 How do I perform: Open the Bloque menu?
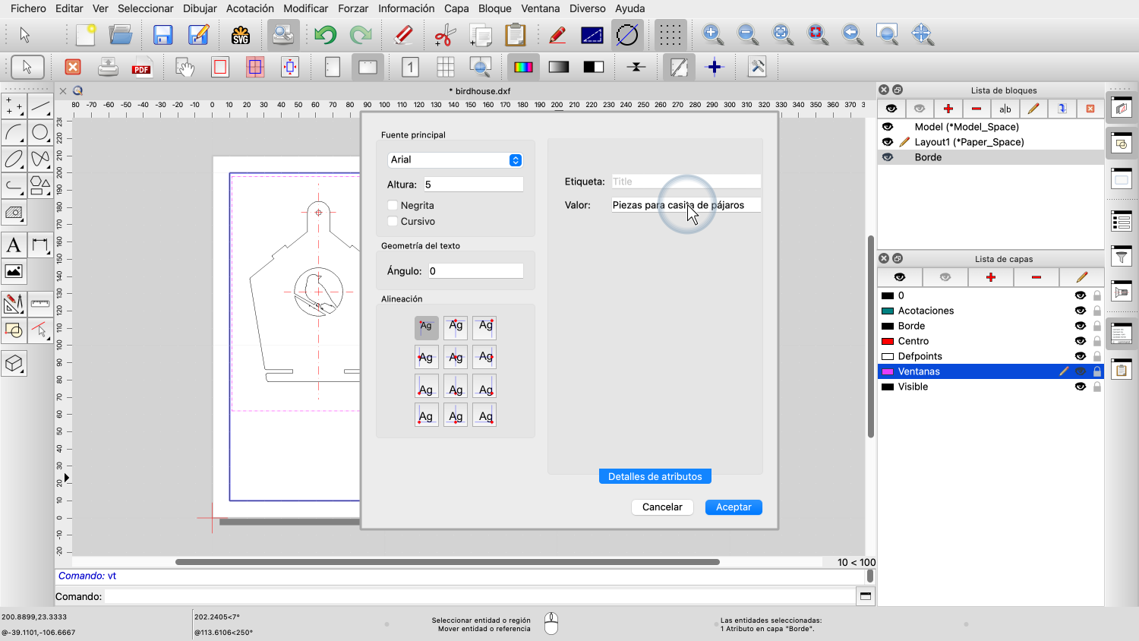(494, 8)
